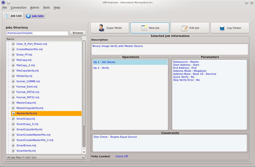Click the Check Off link
Screen dimensions: 255x167
tap(122, 157)
